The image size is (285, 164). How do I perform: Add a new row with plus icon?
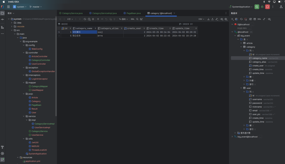98,19
